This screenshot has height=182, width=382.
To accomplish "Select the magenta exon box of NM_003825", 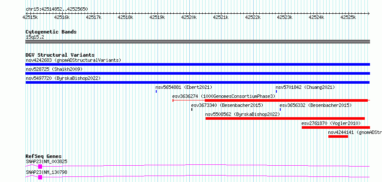I will 40,167.
